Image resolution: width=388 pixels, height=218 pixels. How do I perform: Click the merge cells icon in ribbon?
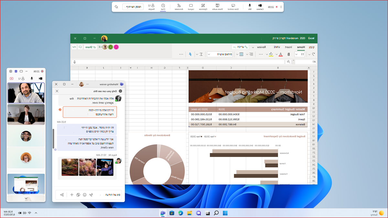pyautogui.click(x=241, y=54)
